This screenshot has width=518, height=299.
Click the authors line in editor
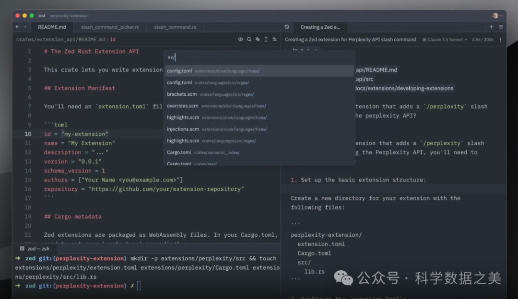pos(113,180)
